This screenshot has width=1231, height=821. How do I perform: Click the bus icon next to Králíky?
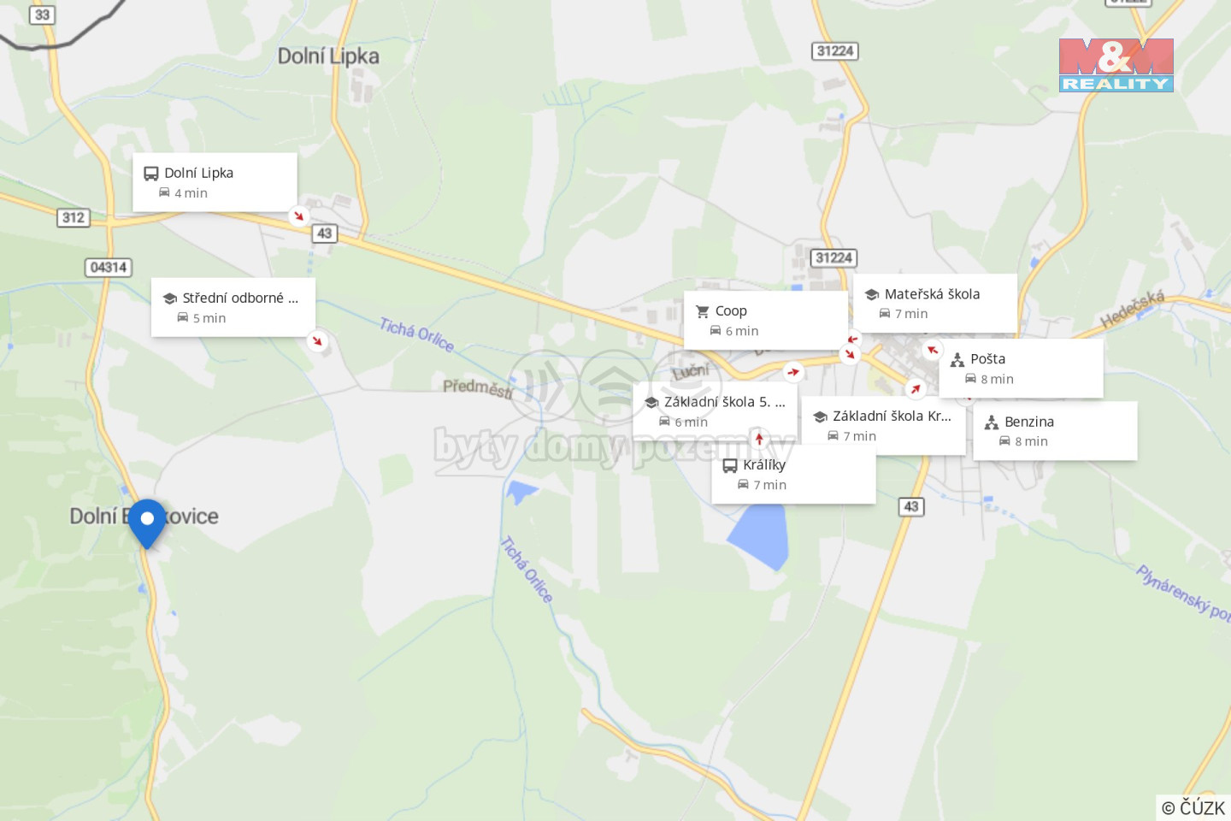(x=730, y=466)
